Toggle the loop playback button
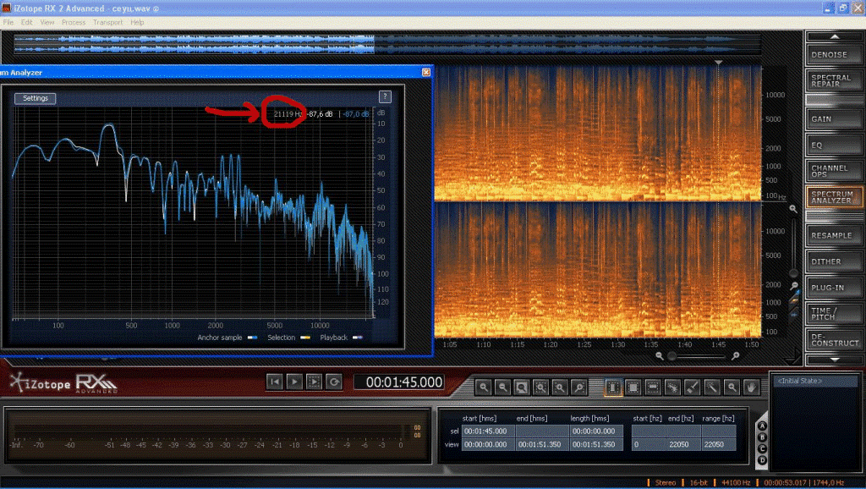 click(334, 382)
